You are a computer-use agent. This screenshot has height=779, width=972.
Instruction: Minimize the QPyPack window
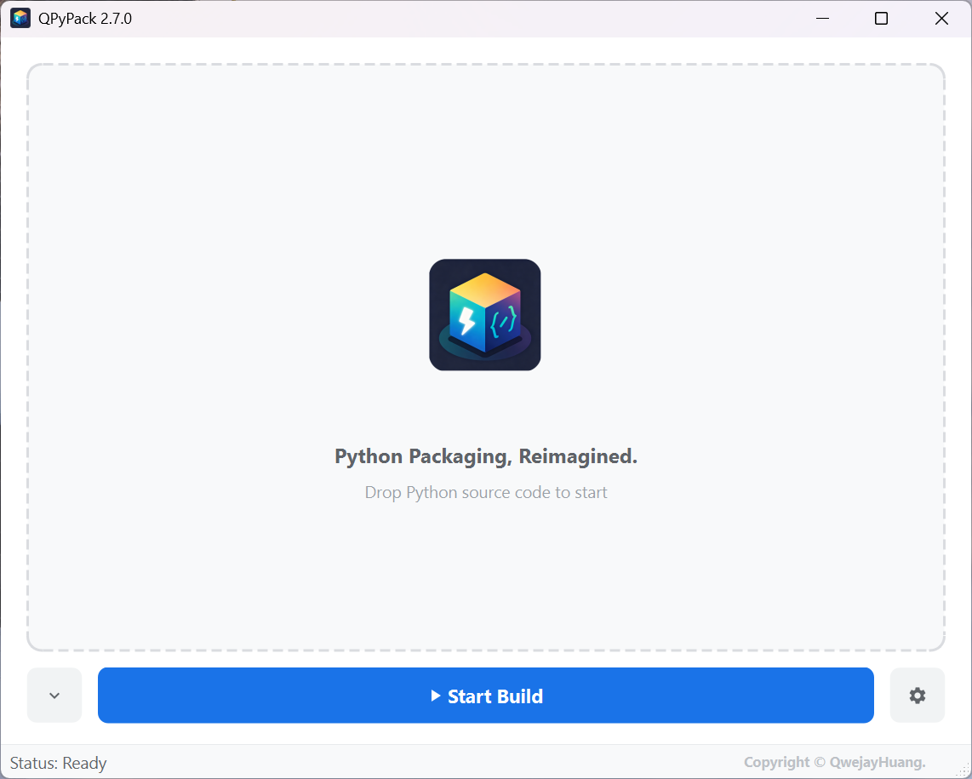point(822,19)
